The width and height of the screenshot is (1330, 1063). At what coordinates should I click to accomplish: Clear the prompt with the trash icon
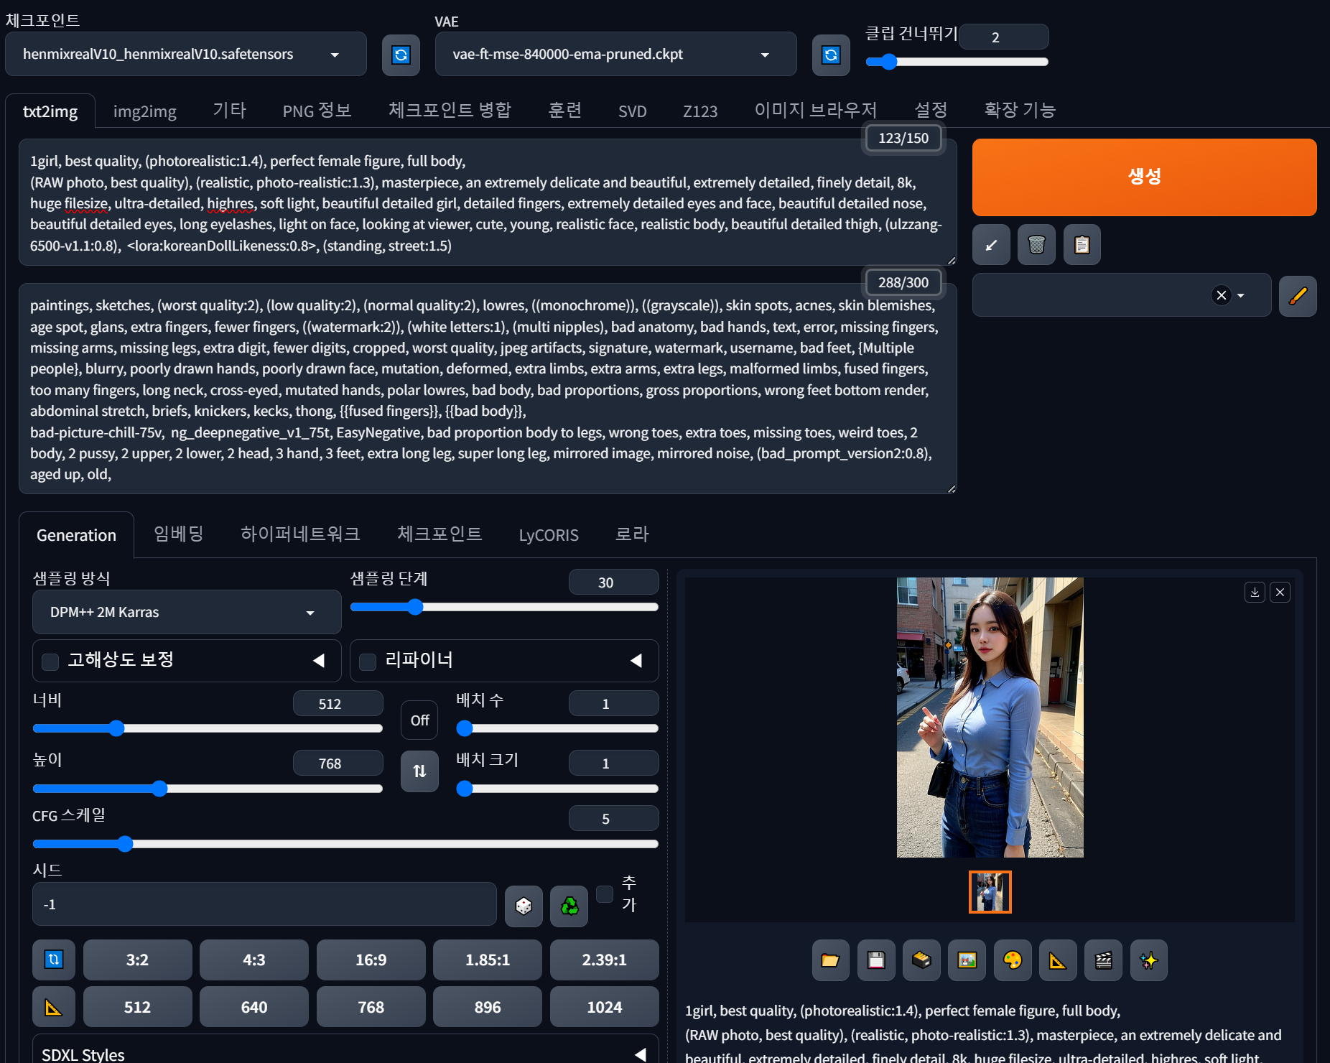[1036, 245]
